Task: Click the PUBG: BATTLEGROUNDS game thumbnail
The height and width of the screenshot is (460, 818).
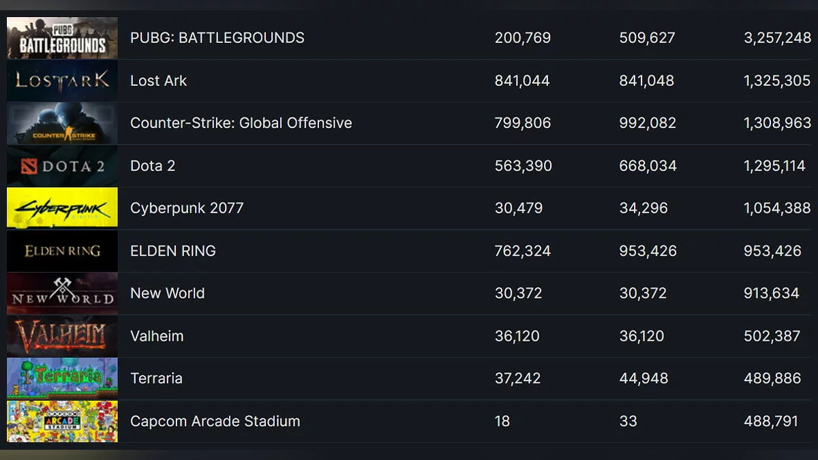Action: coord(62,38)
